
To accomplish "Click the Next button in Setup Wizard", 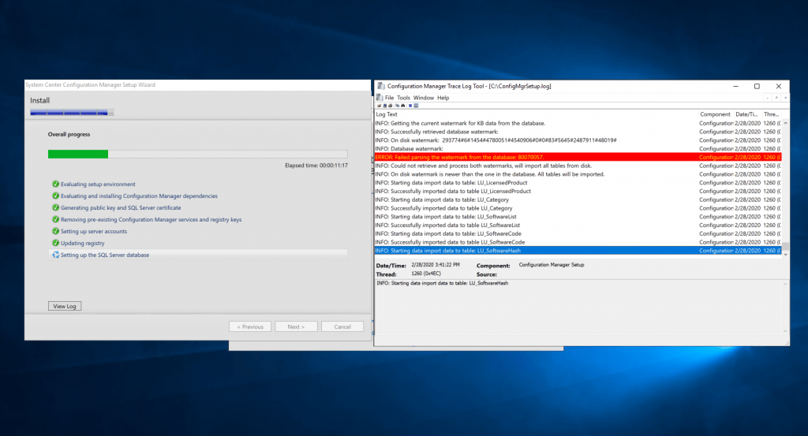I will click(x=296, y=327).
